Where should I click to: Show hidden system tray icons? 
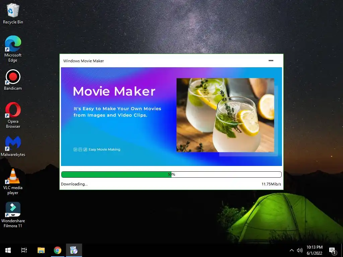[x=292, y=250]
